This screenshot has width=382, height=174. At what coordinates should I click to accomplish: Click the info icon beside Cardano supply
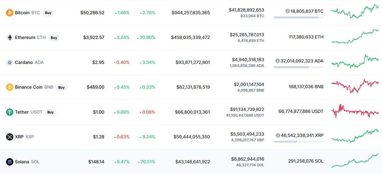click(278, 61)
